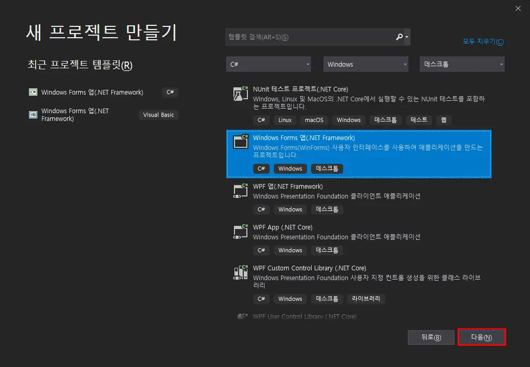Screen dimensions: 530x367
Task: Click the NUnit template description text
Action: (x=369, y=103)
